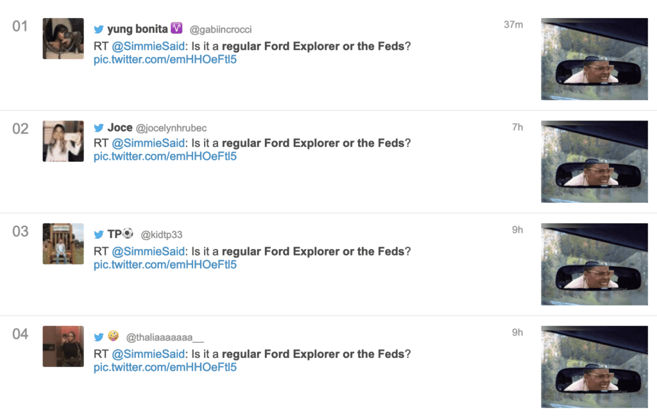View rearview mirror thumbnail of tweet 04
Screen dimensions: 657x417
(x=594, y=367)
